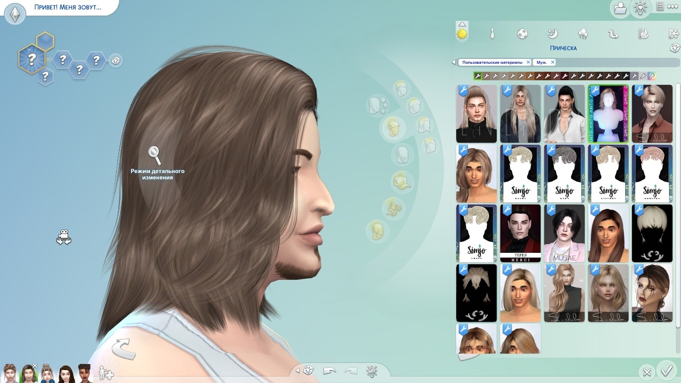Open the Sleepwear moon icon category
This screenshot has height=383, width=681.
click(x=552, y=34)
